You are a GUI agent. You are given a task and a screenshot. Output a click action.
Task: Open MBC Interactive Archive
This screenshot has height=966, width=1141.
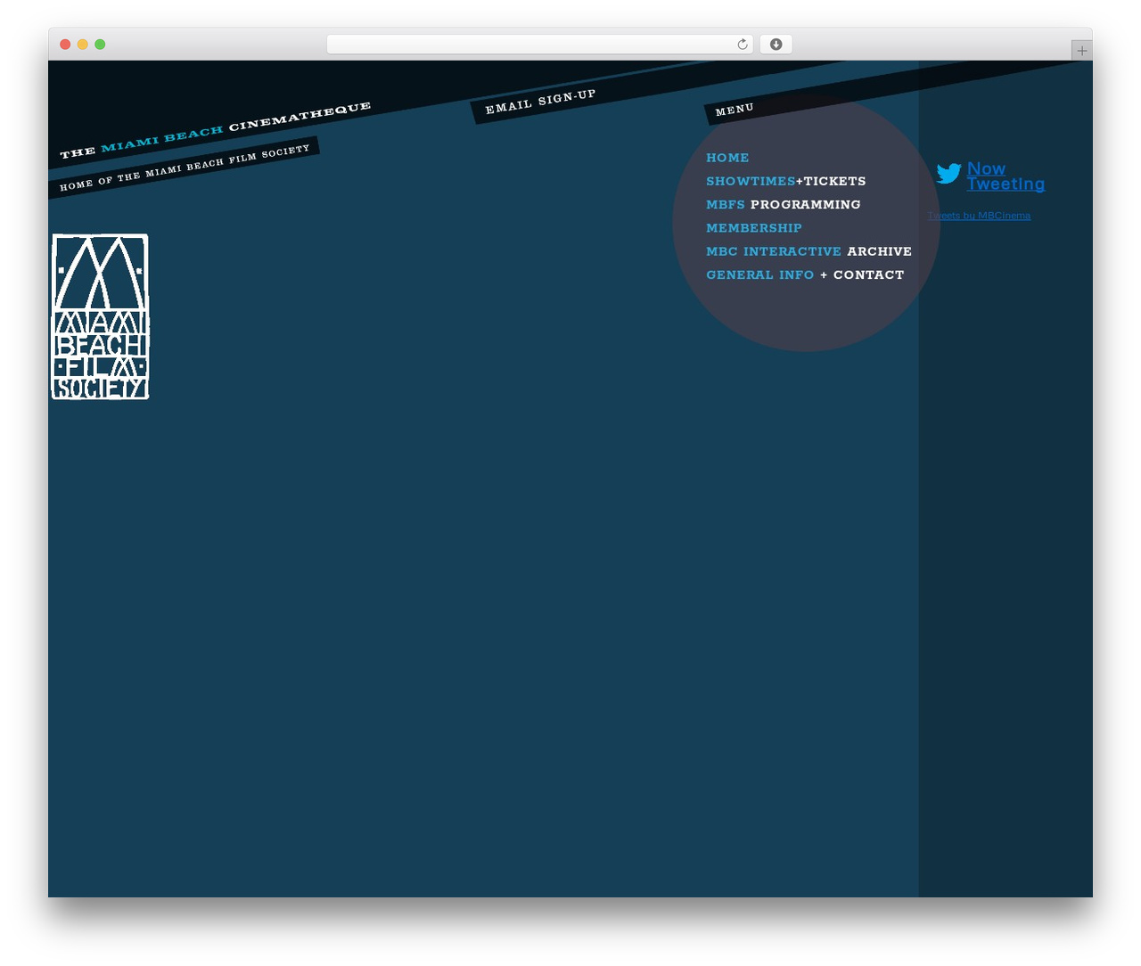click(x=809, y=251)
